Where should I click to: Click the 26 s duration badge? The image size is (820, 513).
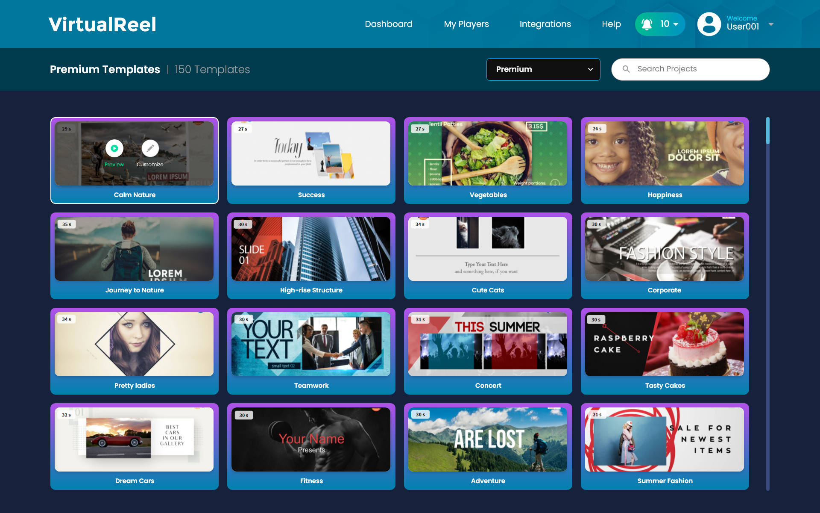coord(597,128)
